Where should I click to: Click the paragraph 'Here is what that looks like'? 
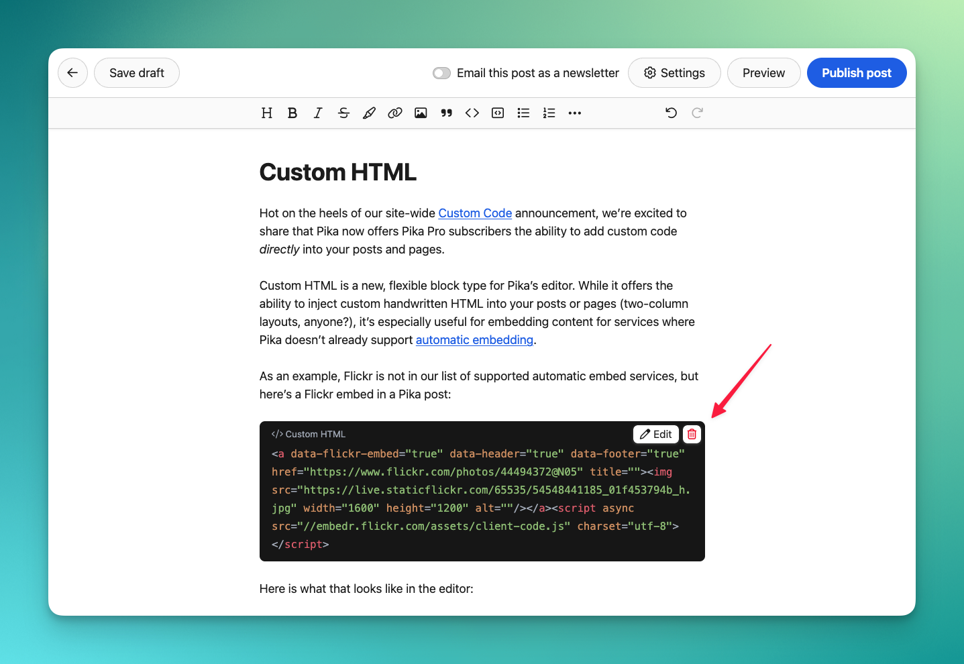point(366,589)
